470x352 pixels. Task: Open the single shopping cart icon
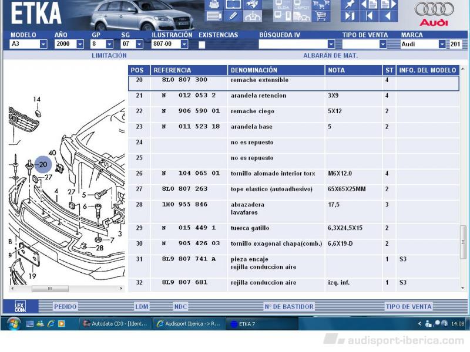(321, 16)
